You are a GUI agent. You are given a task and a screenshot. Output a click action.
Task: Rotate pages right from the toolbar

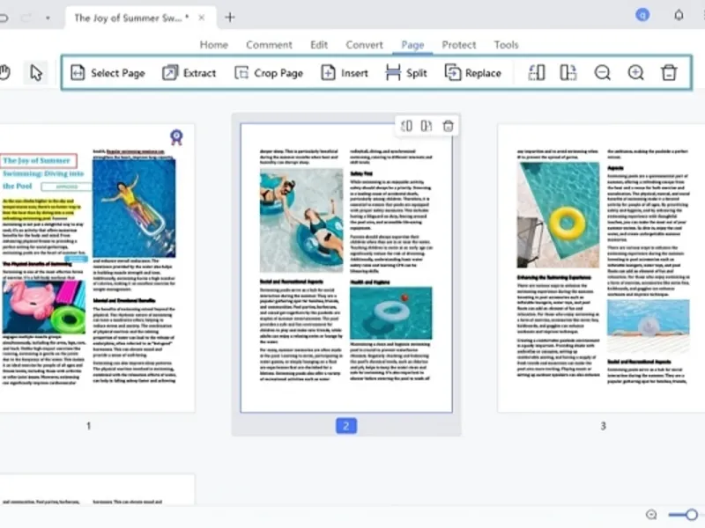click(568, 73)
